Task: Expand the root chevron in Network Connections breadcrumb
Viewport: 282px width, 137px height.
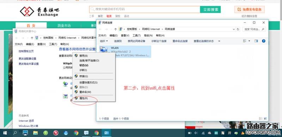Action: 124,29
